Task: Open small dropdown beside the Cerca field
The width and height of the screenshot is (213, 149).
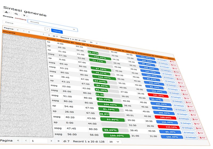Action: (47, 29)
